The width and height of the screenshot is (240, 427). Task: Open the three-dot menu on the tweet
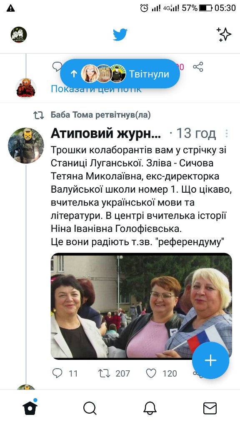226,133
